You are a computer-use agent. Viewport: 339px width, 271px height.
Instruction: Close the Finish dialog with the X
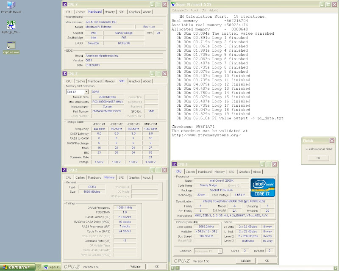[x=332, y=141]
